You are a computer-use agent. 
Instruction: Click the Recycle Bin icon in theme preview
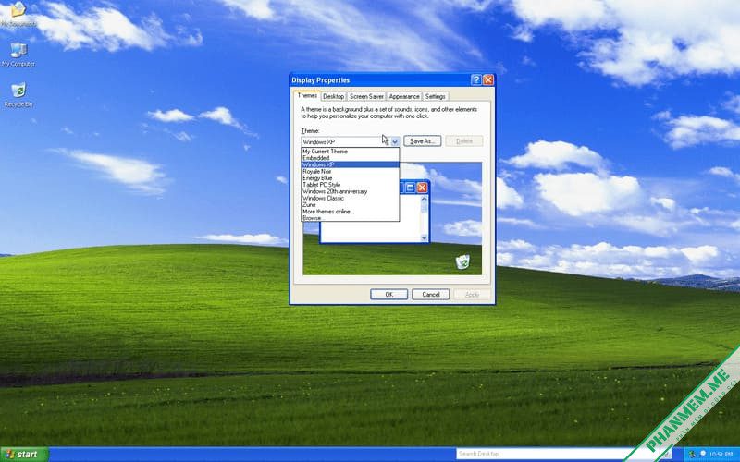point(462,261)
